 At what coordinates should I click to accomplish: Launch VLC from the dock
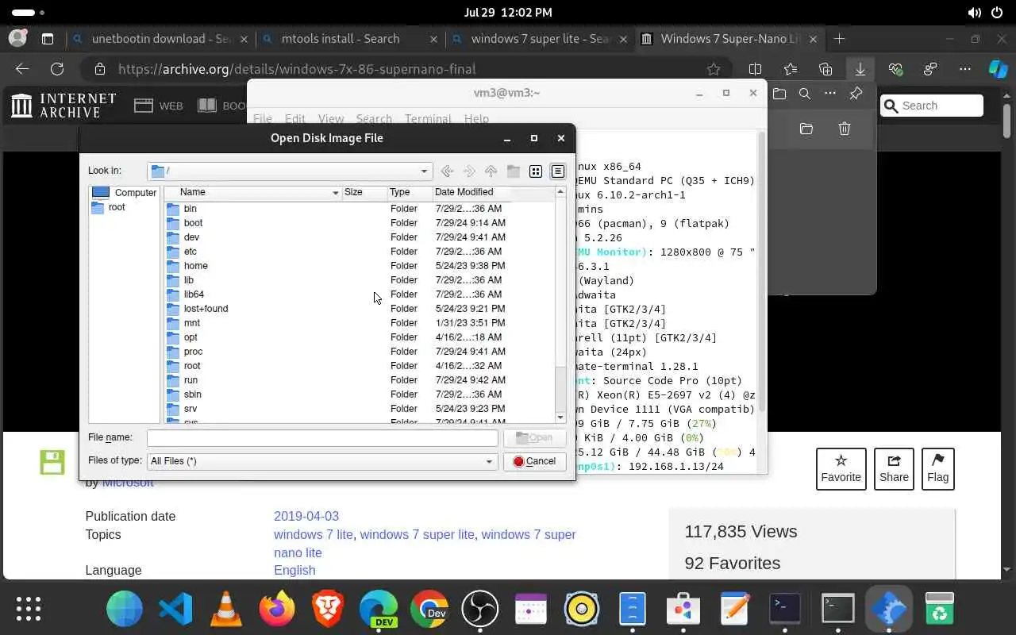[226, 610]
